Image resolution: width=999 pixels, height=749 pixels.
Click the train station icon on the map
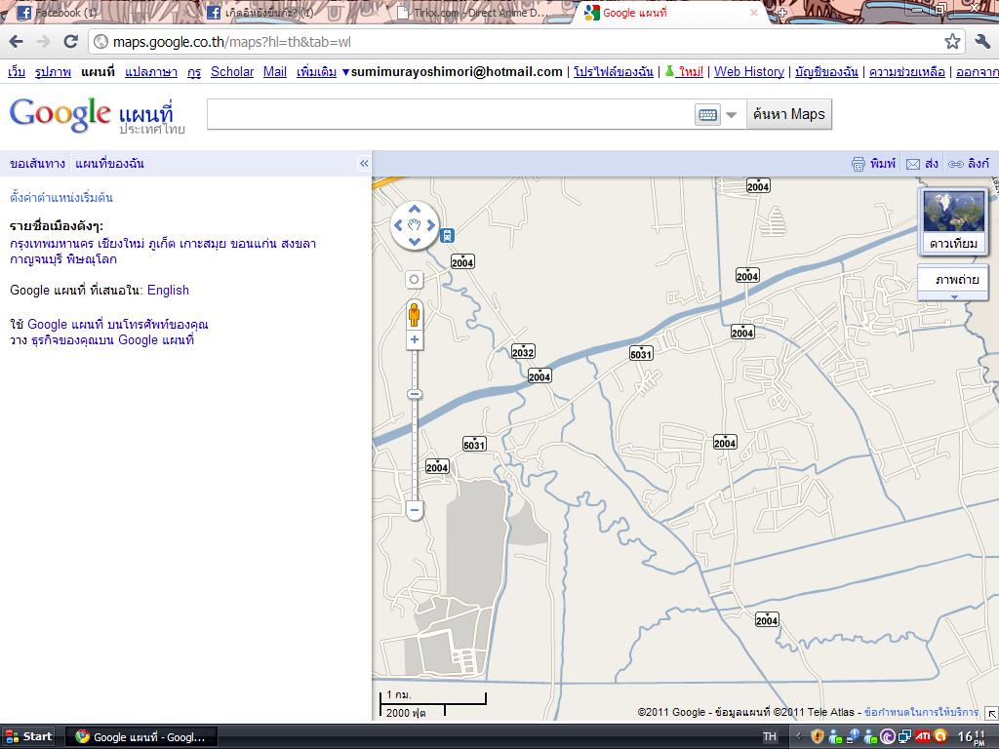[x=447, y=236]
